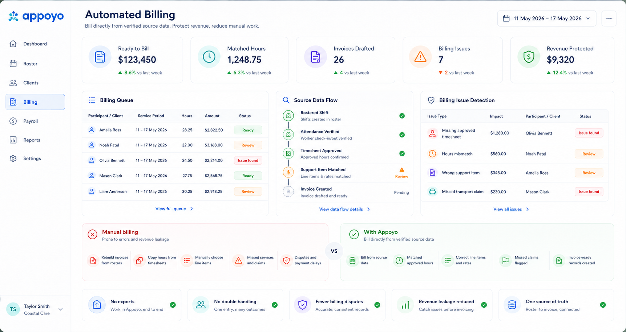Open View data flow details link

point(344,209)
